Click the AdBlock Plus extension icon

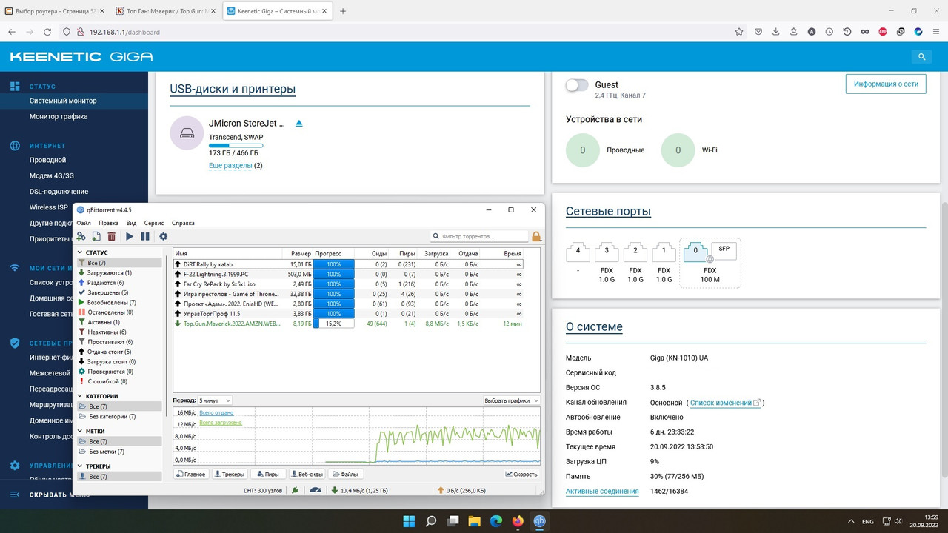pos(883,32)
